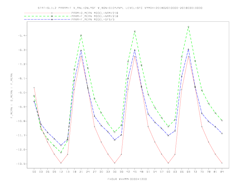The image size is (242, 187).
Task: Click green circle data point at hour 45 peak
Action: [135, 31]
